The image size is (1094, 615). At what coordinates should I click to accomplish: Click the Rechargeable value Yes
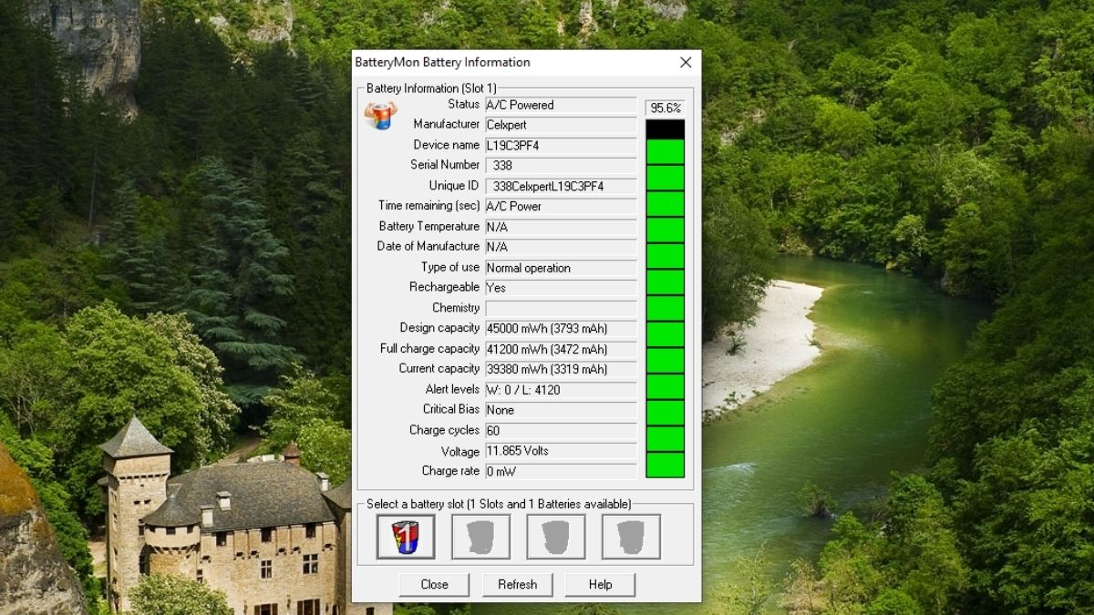point(561,288)
